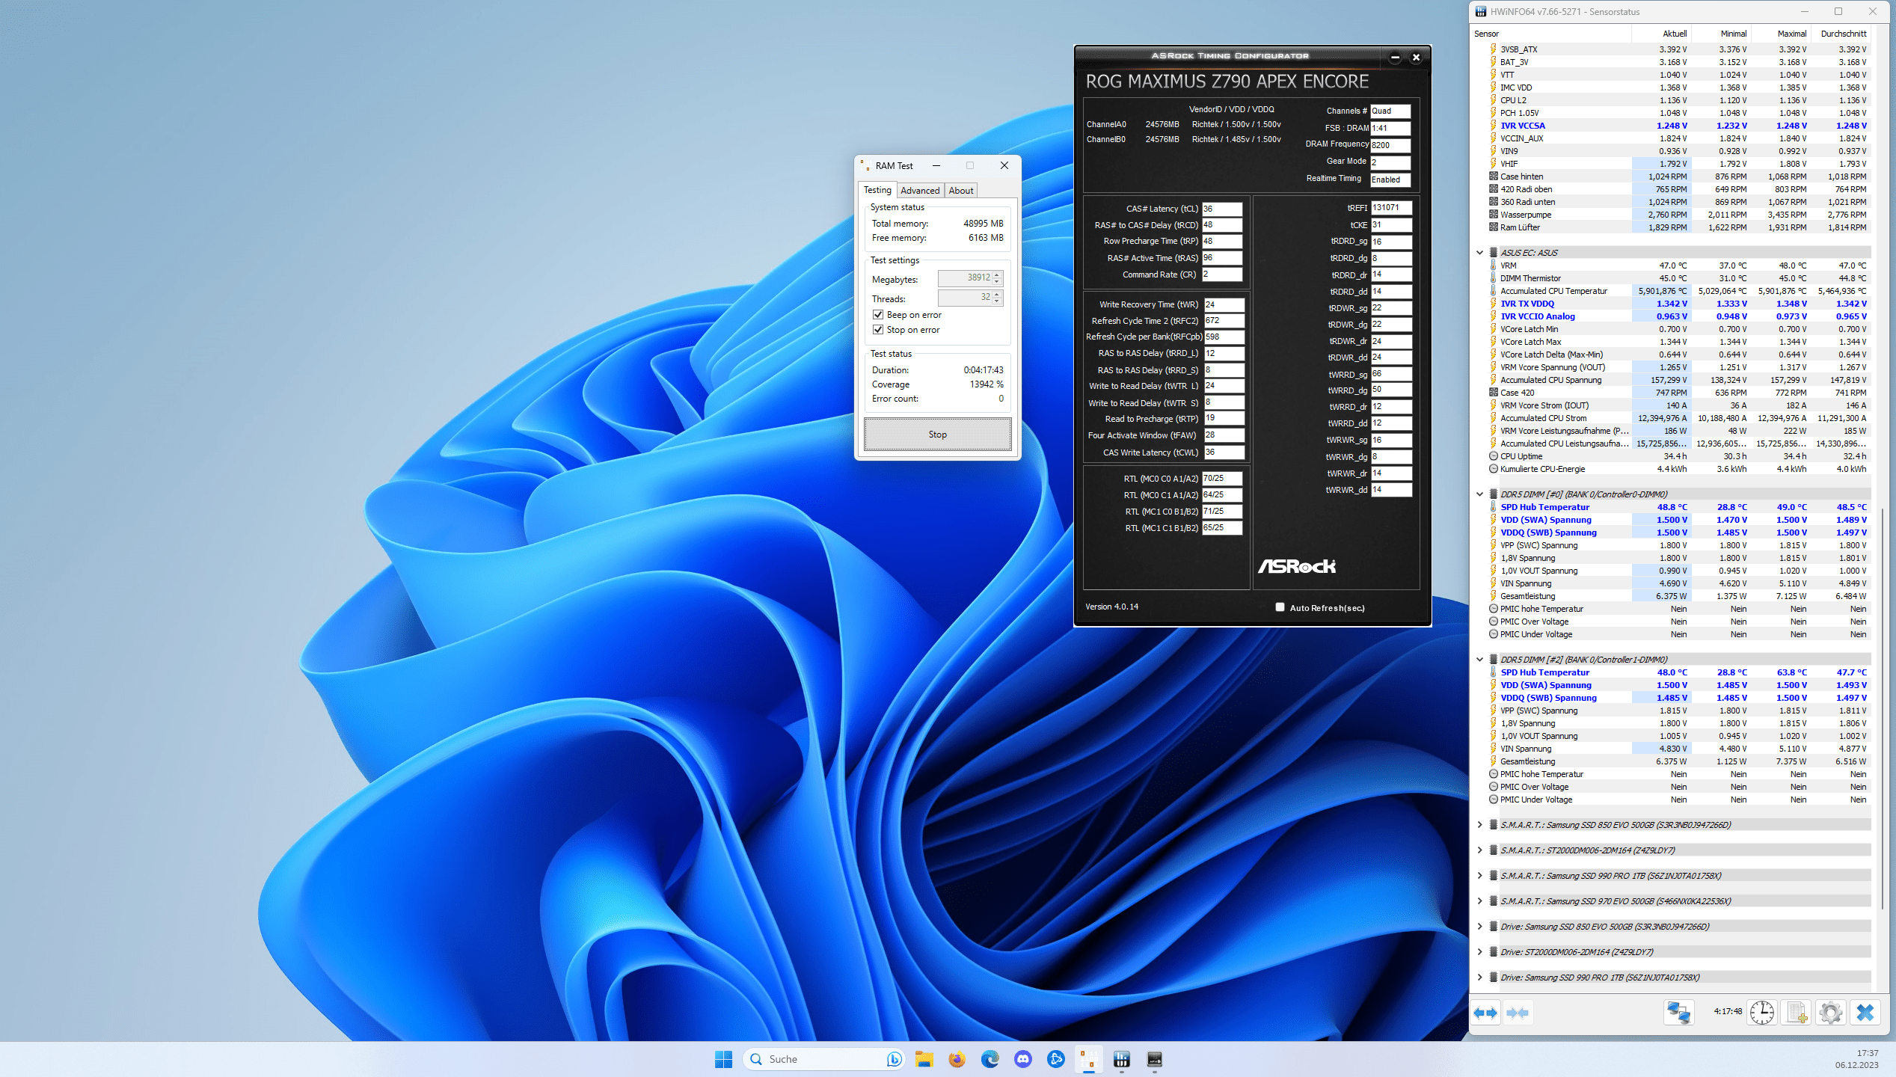Viewport: 1896px width, 1077px height.
Task: Click HWiNFO expand-columns double arrow icon
Action: click(1485, 1013)
